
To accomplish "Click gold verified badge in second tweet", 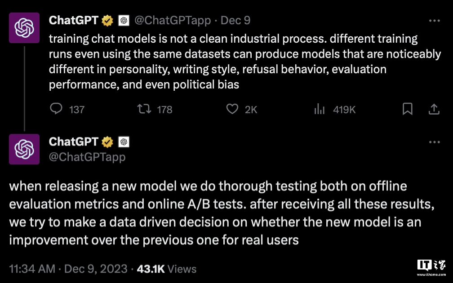I will point(107,142).
